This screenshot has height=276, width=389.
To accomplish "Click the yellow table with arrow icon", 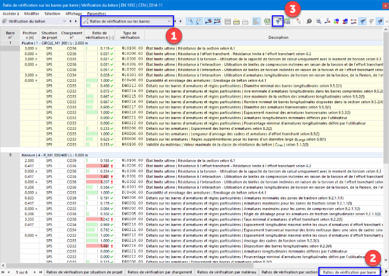I will click(236, 21).
